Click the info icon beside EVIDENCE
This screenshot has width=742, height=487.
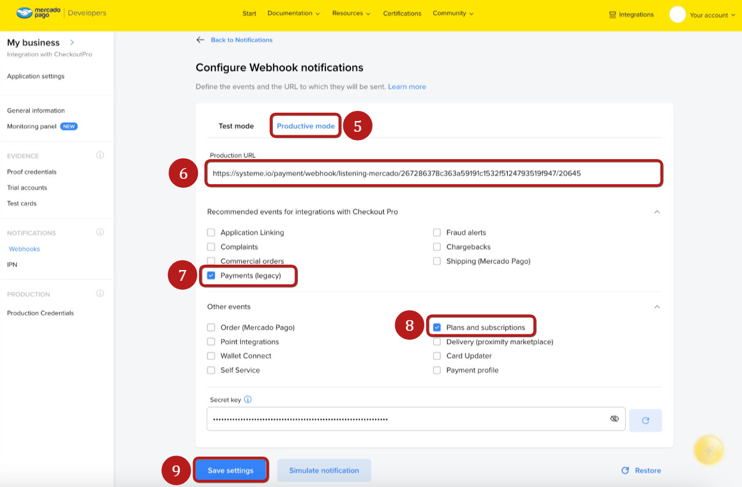click(x=100, y=155)
